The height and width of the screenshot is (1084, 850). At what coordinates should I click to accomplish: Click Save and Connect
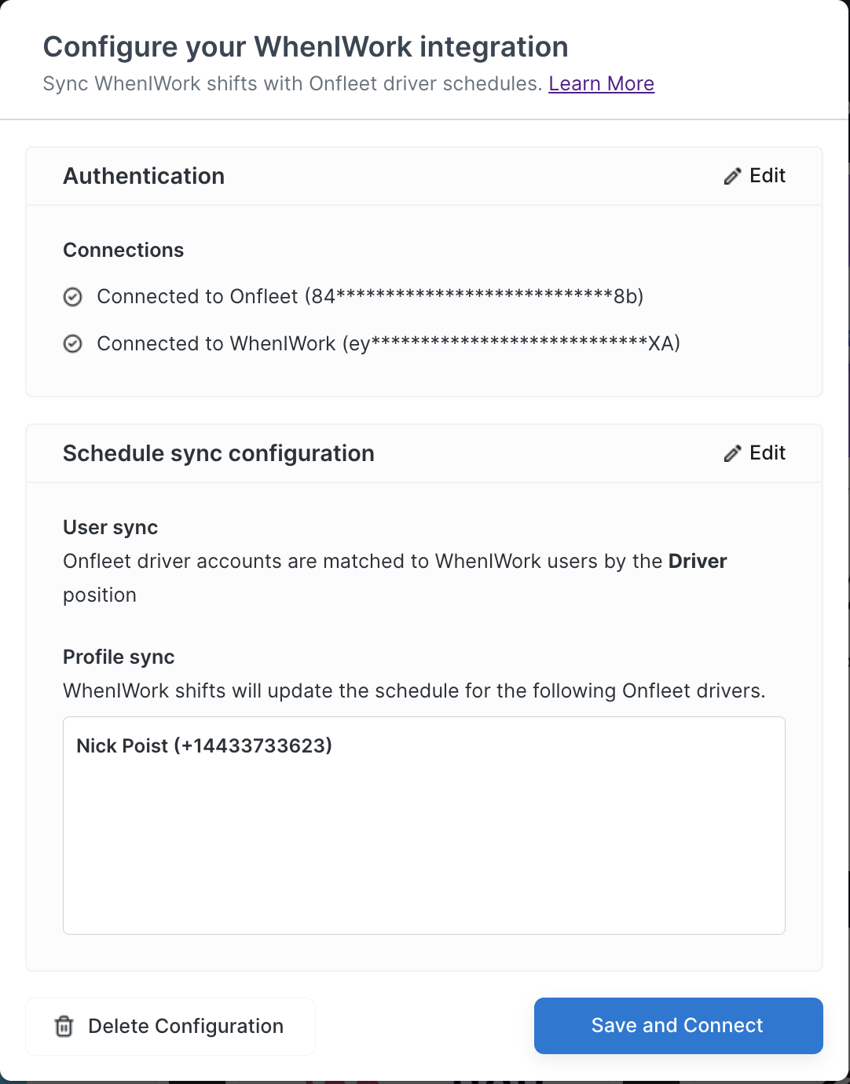pos(679,1026)
